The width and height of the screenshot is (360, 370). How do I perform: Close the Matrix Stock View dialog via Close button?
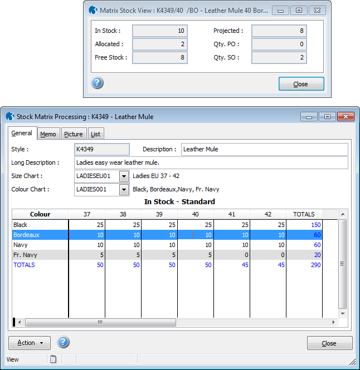[x=301, y=84]
